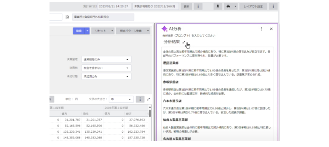The height and width of the screenshot is (147, 329).
Task: Open the dropdown arrow next to the printer icon
Action: 235,7
